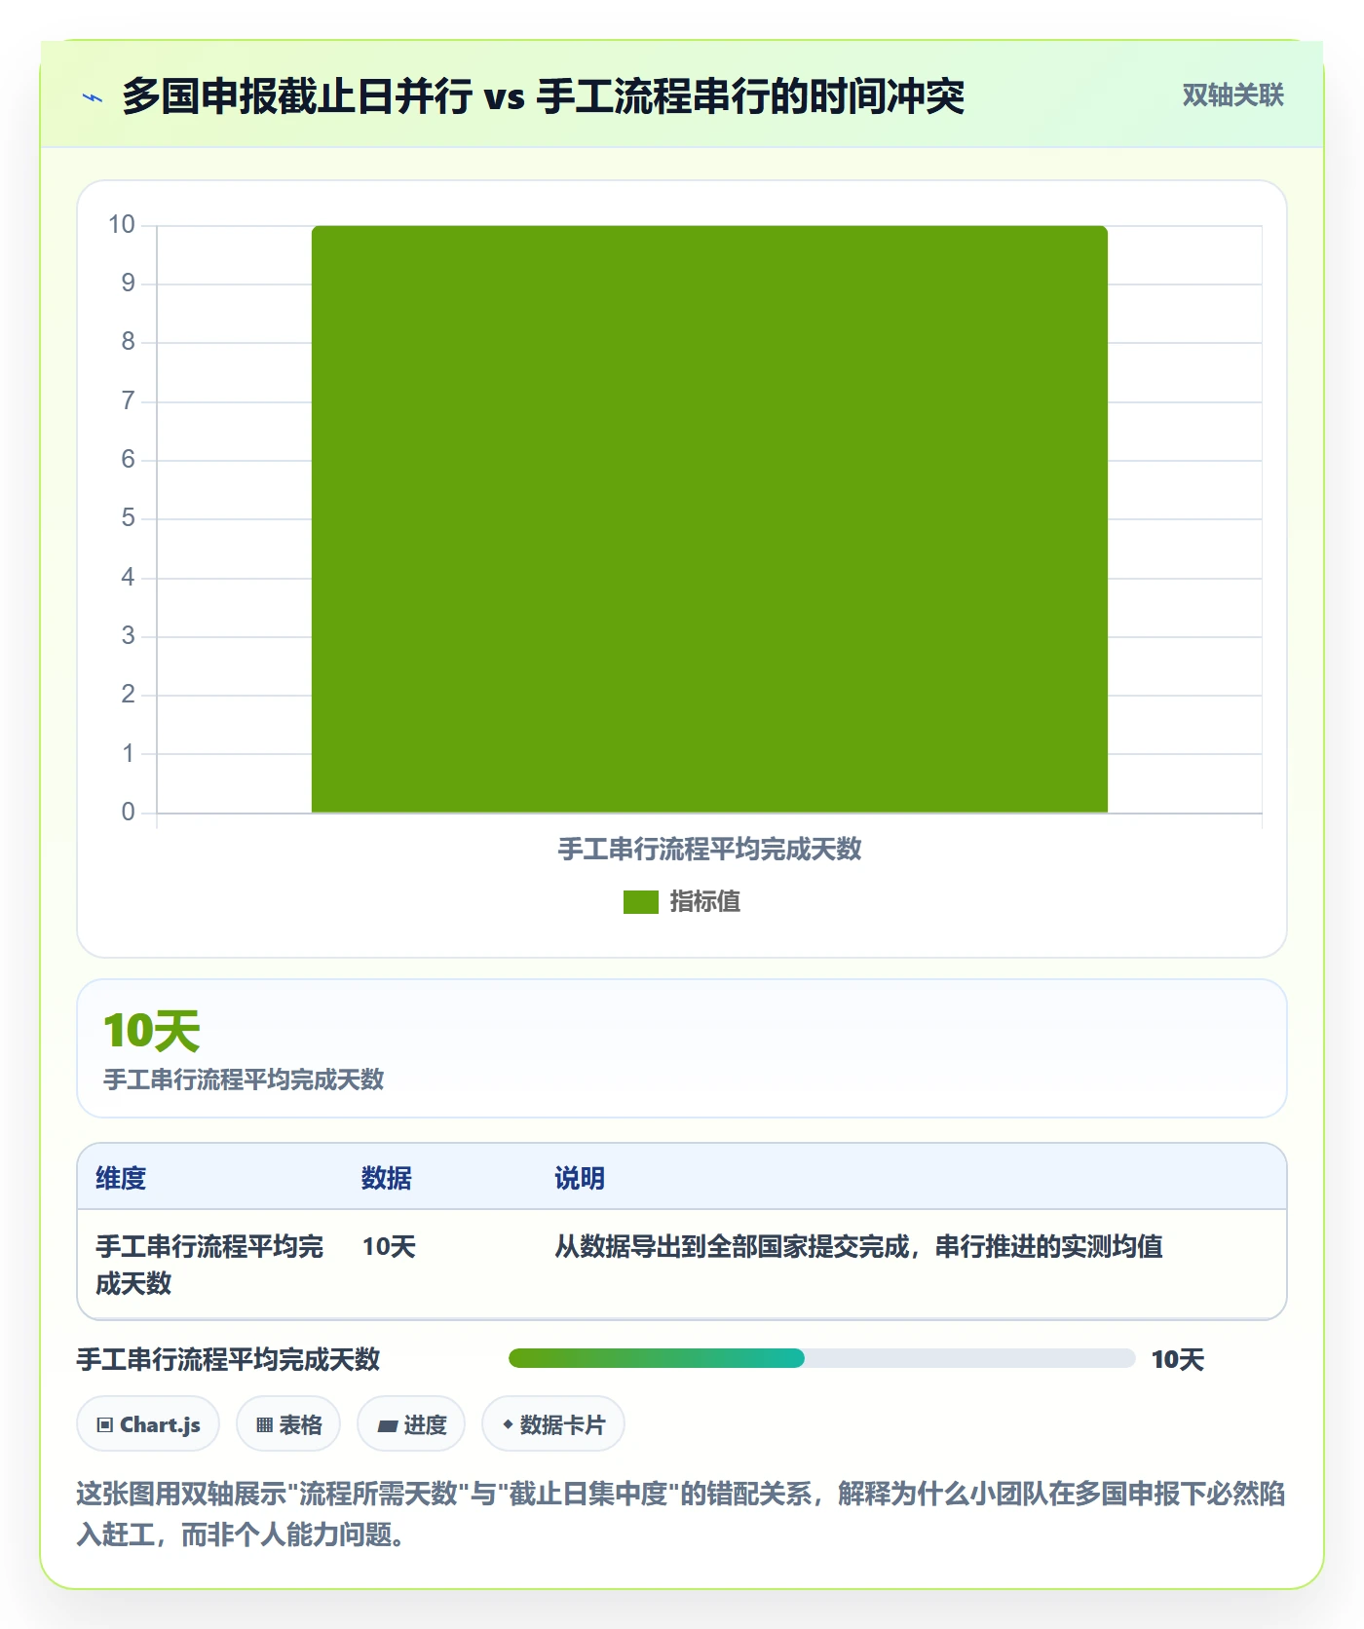Viewport: 1364px width, 1629px height.
Task: Click the lightning icon beside the title
Action: click(x=93, y=97)
